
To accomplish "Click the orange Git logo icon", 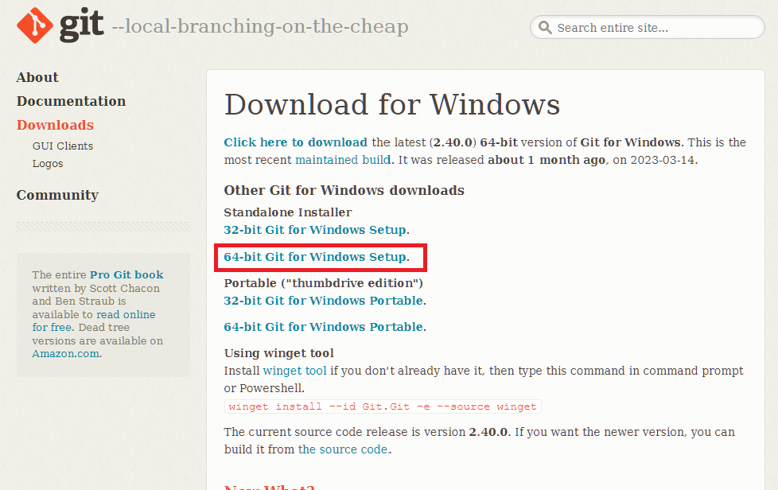I will pyautogui.click(x=35, y=25).
